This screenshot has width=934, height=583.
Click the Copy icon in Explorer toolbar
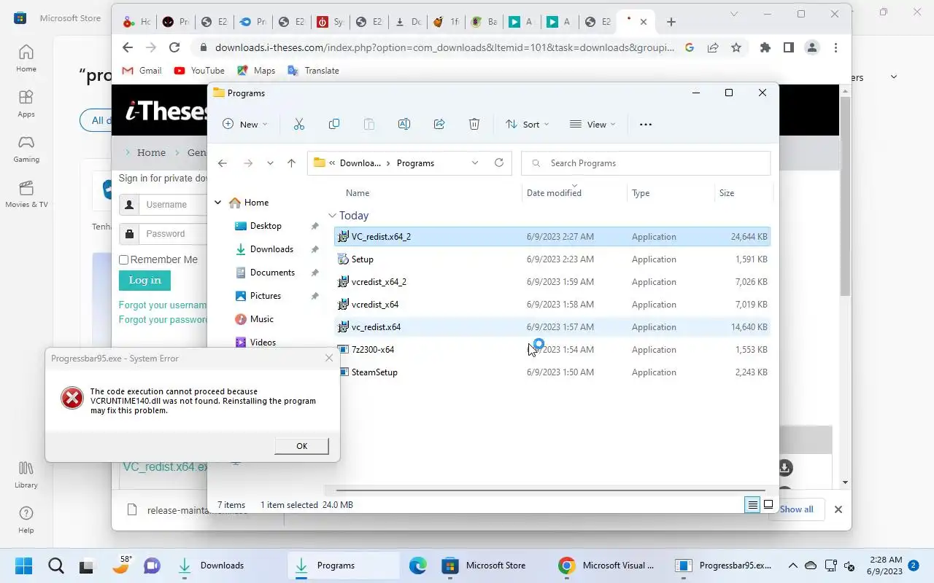tap(334, 125)
